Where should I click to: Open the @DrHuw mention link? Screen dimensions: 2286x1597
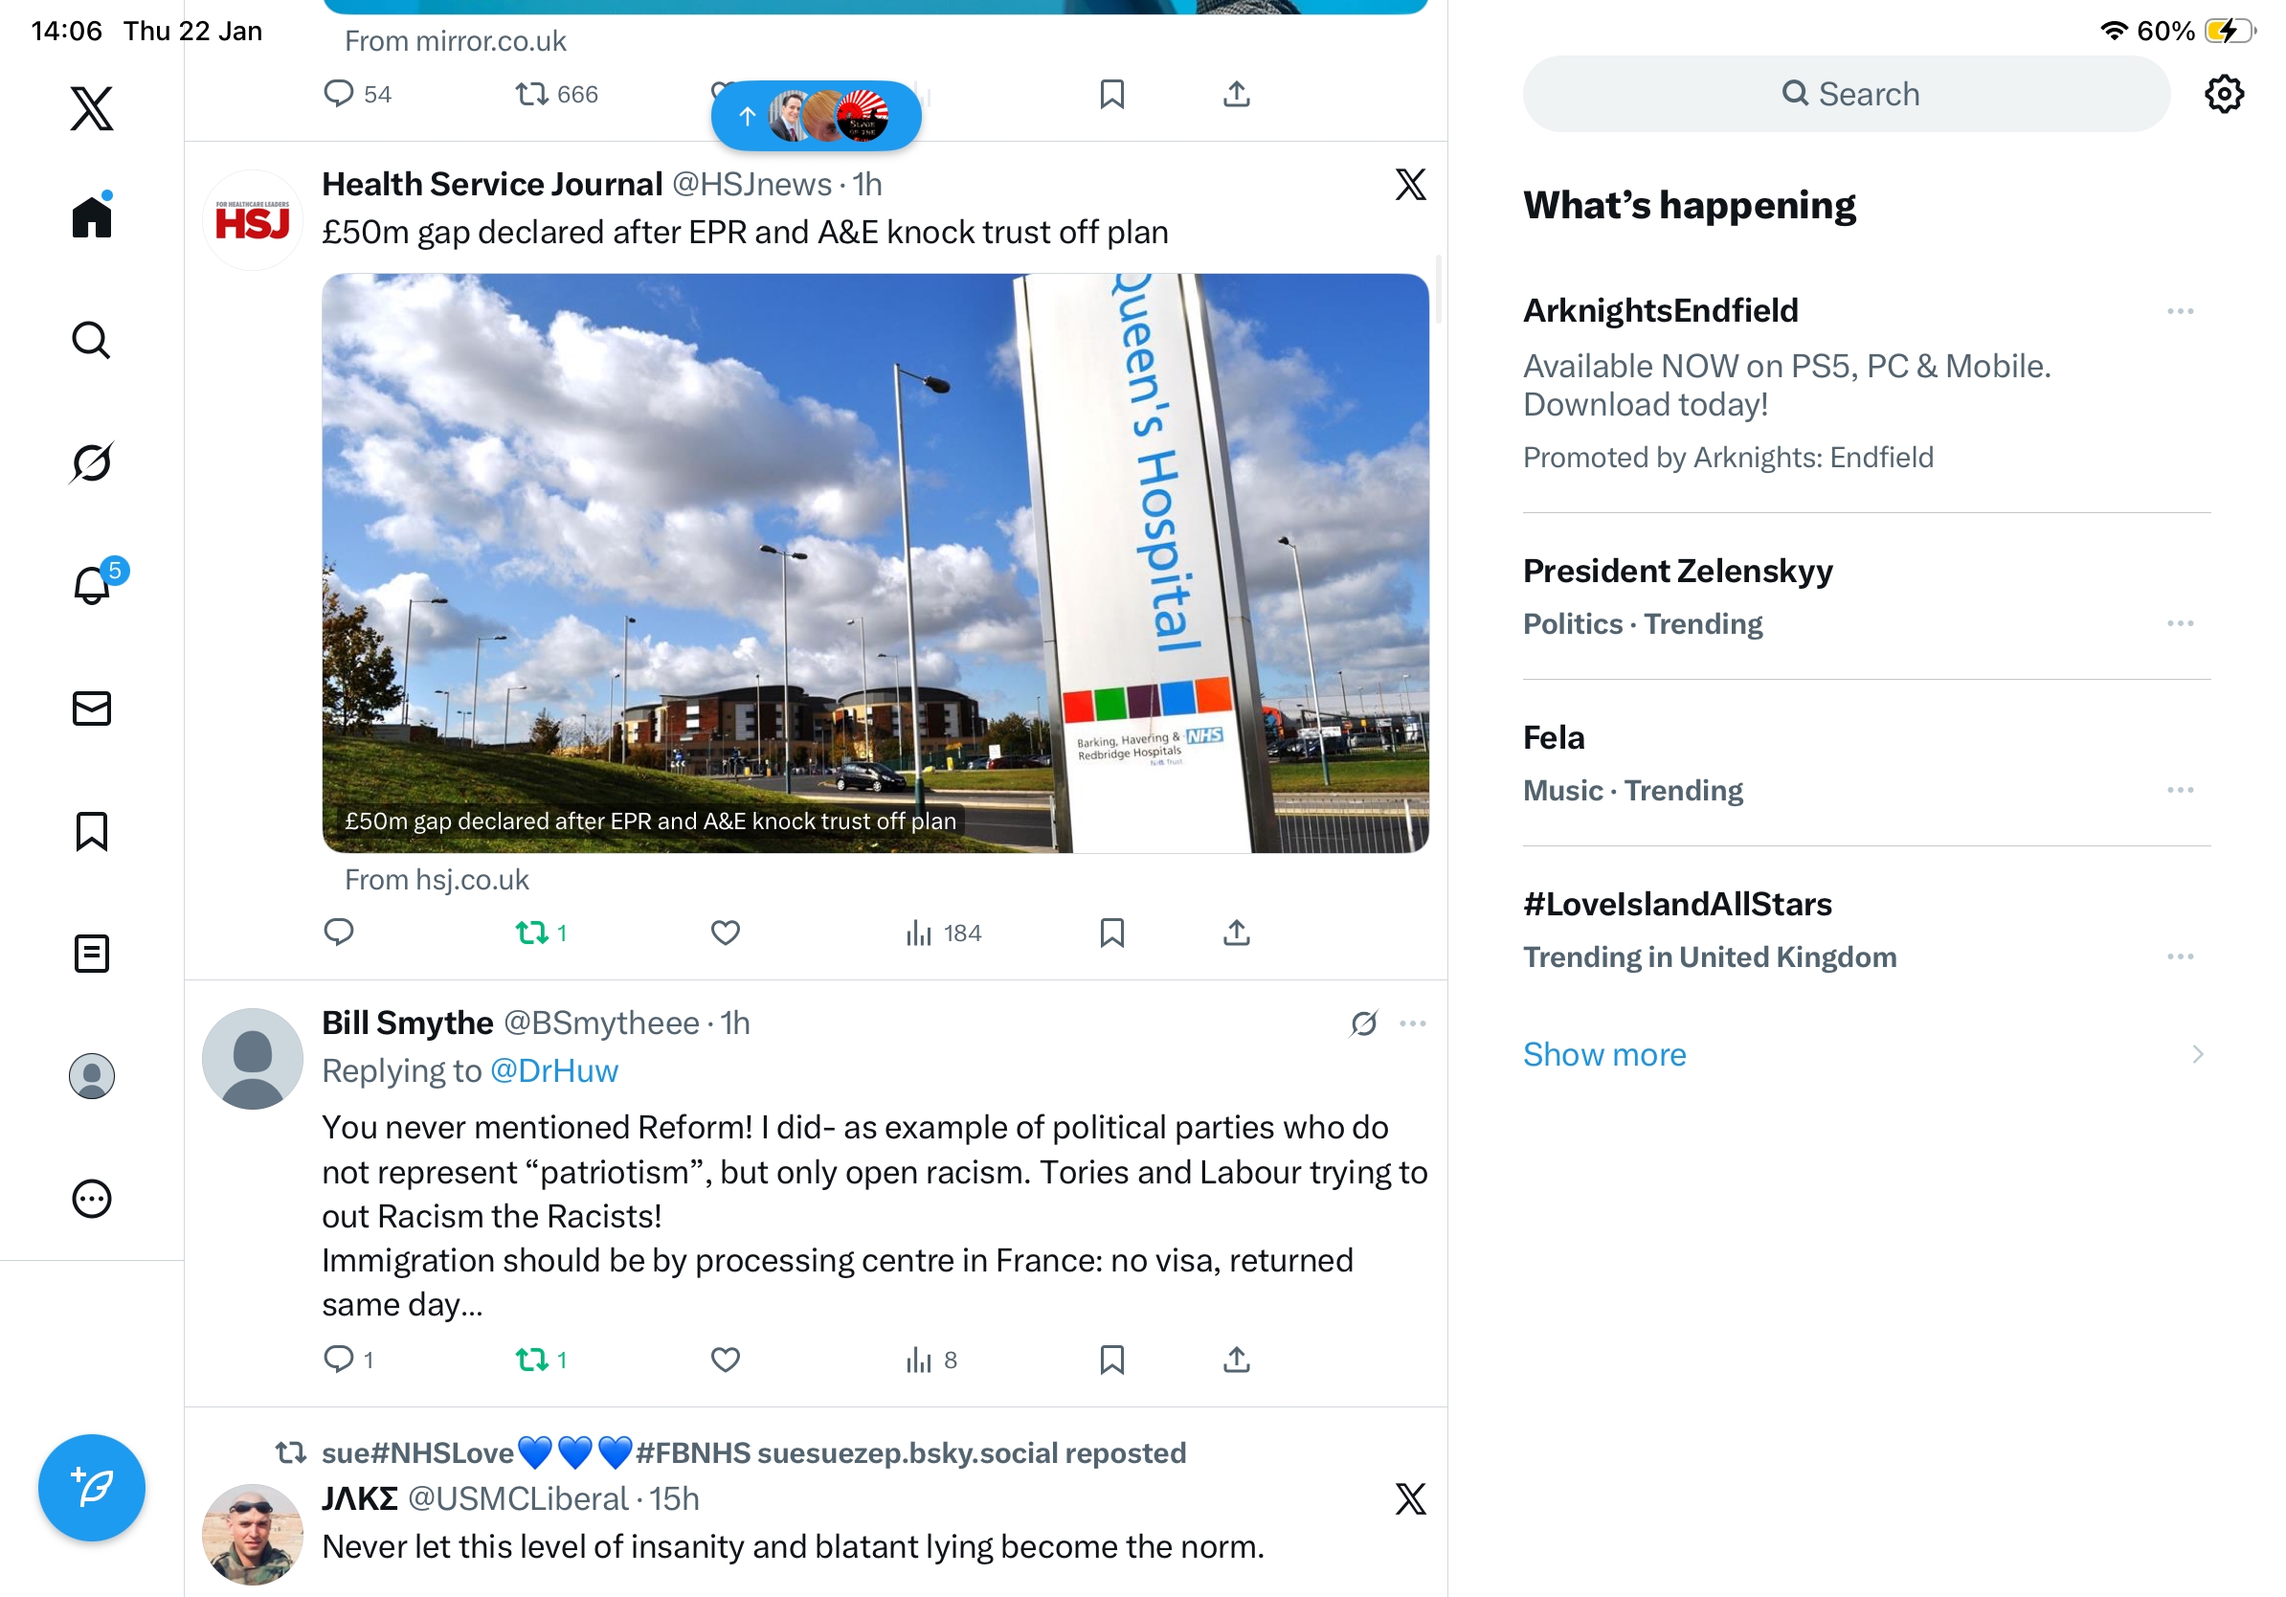[554, 1070]
